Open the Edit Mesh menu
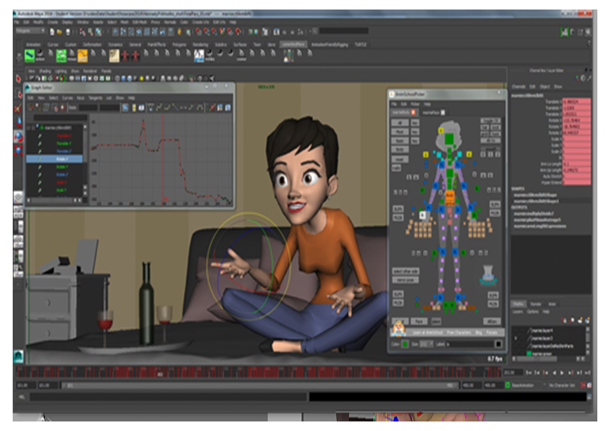This screenshot has height=431, width=610. click(x=140, y=23)
